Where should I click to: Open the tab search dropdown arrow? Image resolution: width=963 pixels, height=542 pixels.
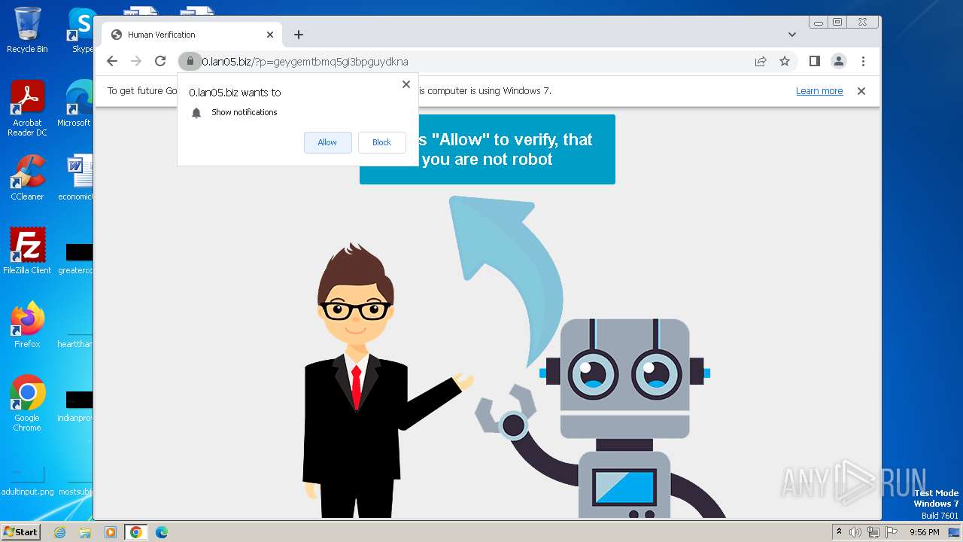pos(792,35)
